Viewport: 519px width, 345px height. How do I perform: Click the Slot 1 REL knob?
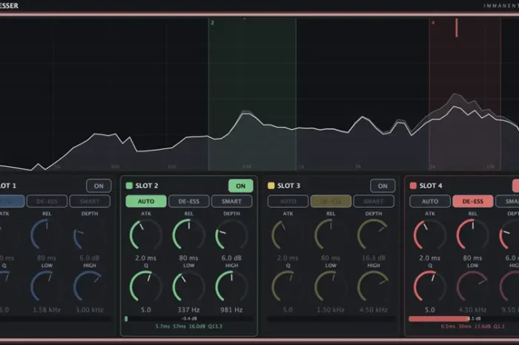pos(47,235)
